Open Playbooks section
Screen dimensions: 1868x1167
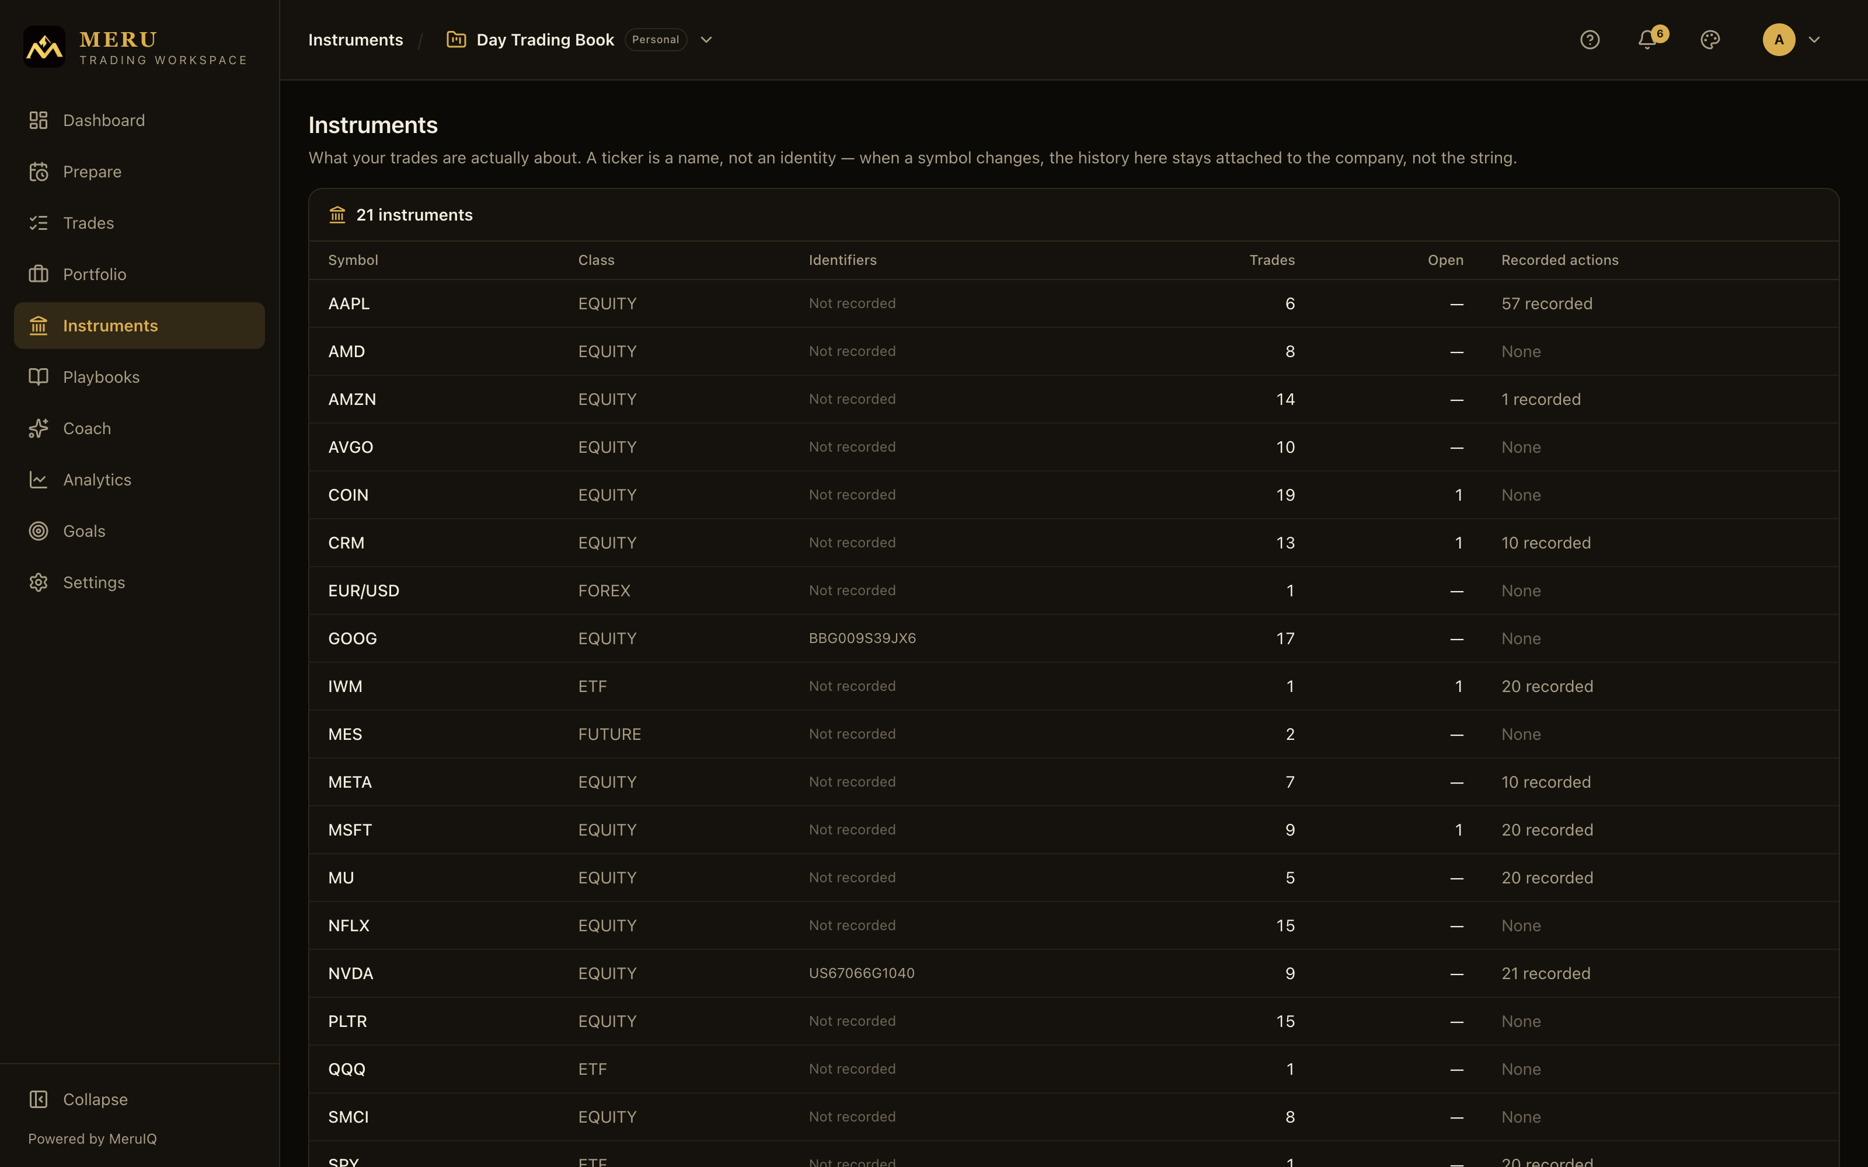tap(140, 377)
